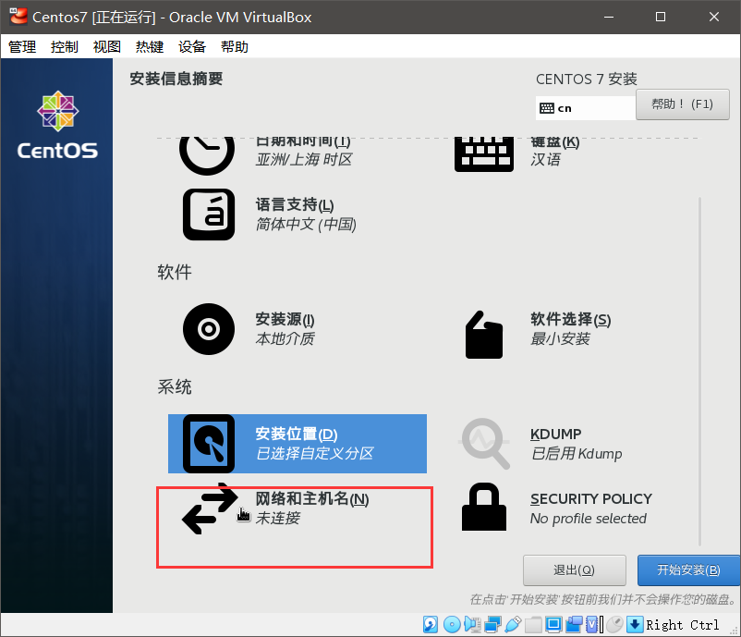Open the 视图 menu

(107, 47)
